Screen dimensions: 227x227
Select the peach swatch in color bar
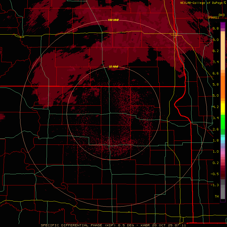tap(223, 52)
